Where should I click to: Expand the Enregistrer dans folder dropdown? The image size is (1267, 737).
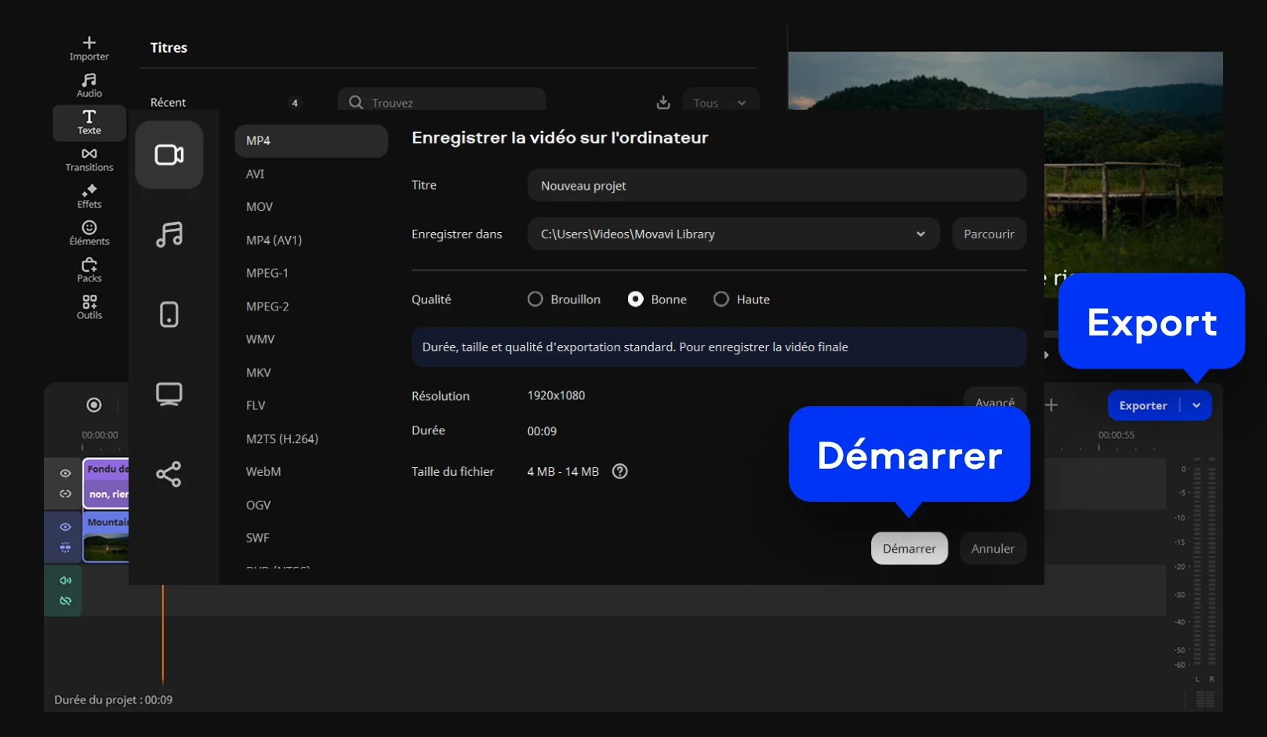(x=920, y=234)
